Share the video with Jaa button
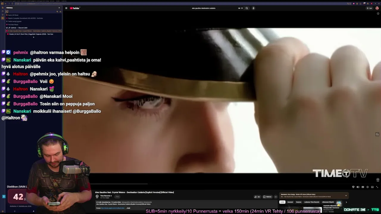This screenshot has width=381, height=214. [x=257, y=197]
